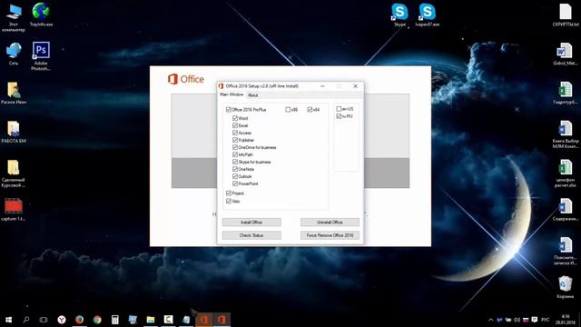Close the Office 2016 Setup dialog

(355, 86)
